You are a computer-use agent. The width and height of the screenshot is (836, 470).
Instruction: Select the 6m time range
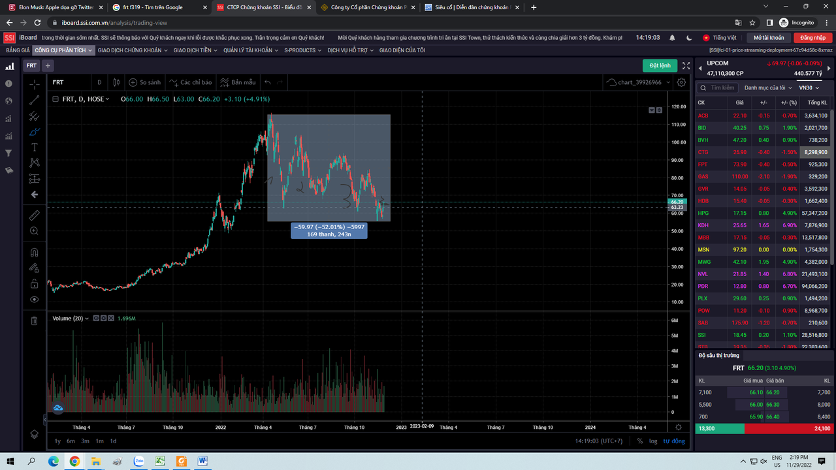coord(71,441)
